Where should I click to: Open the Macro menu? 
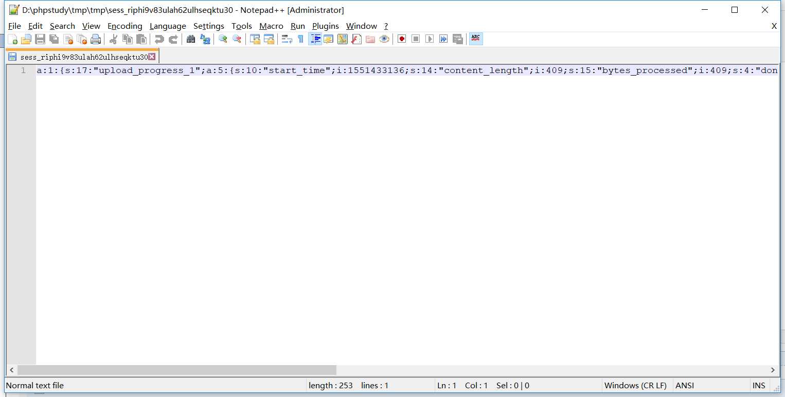pos(271,26)
